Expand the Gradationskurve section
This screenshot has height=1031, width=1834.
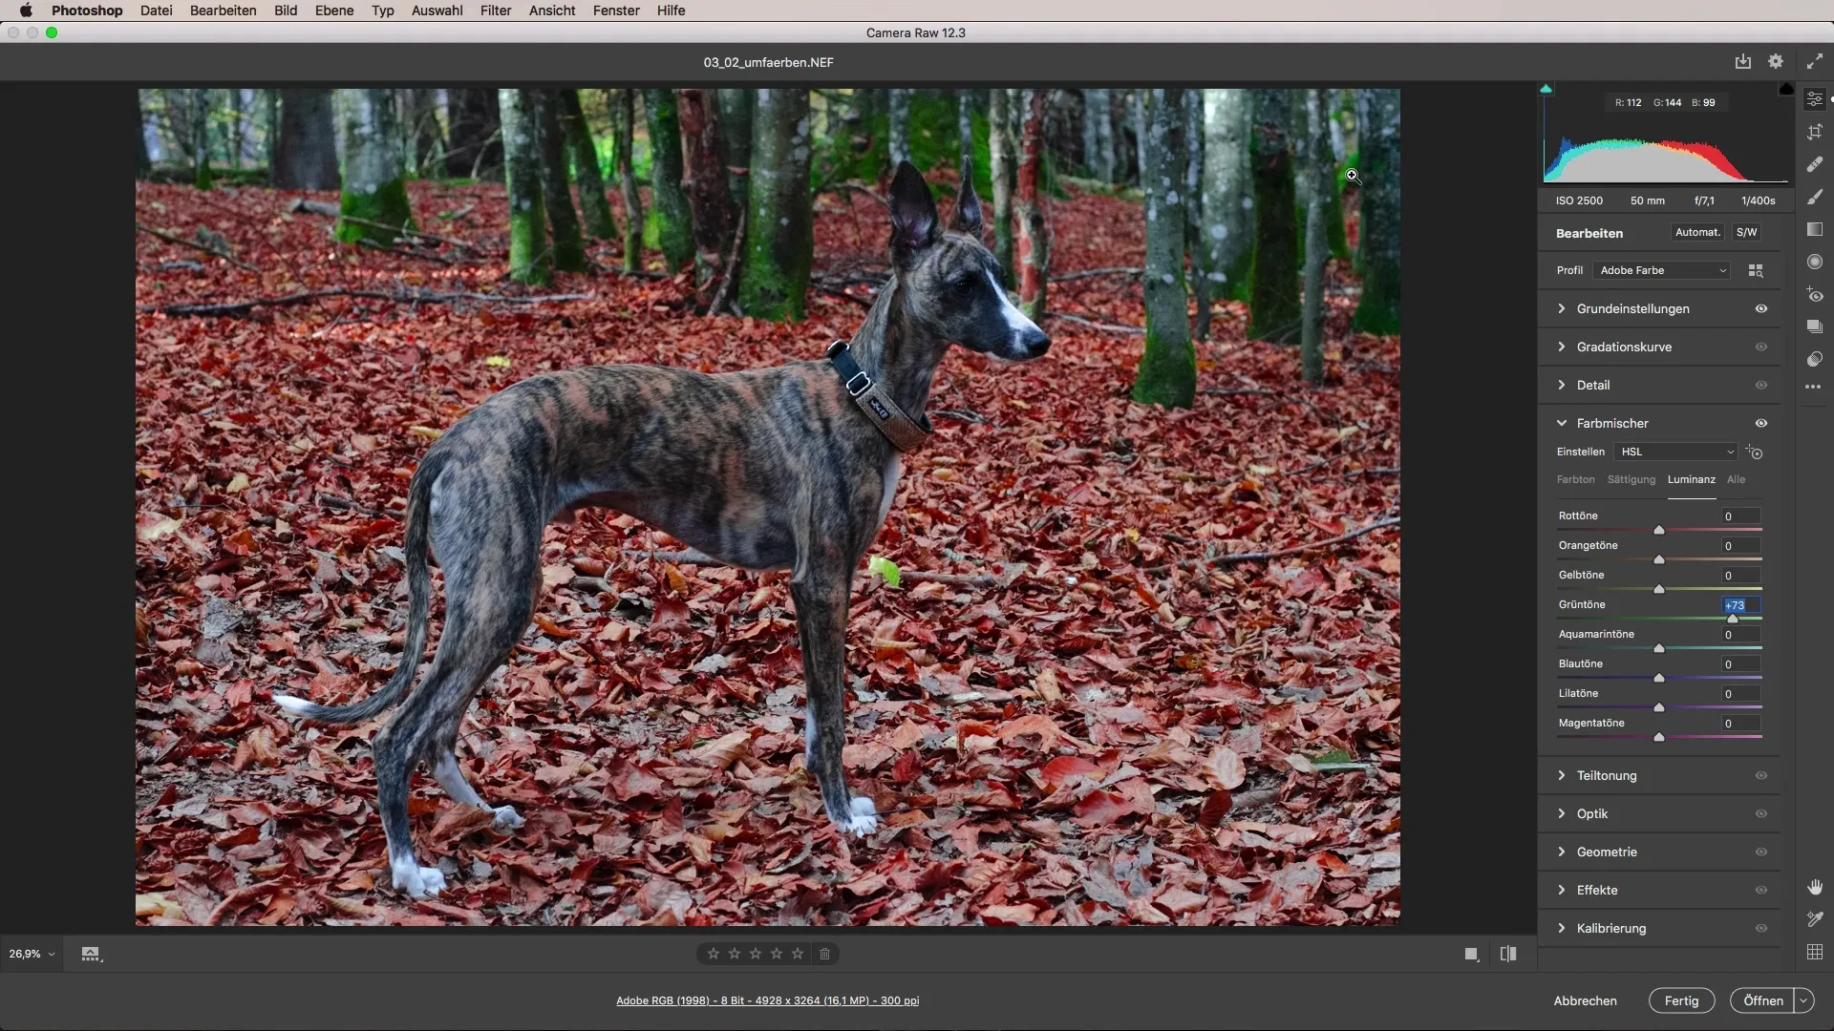pos(1624,347)
